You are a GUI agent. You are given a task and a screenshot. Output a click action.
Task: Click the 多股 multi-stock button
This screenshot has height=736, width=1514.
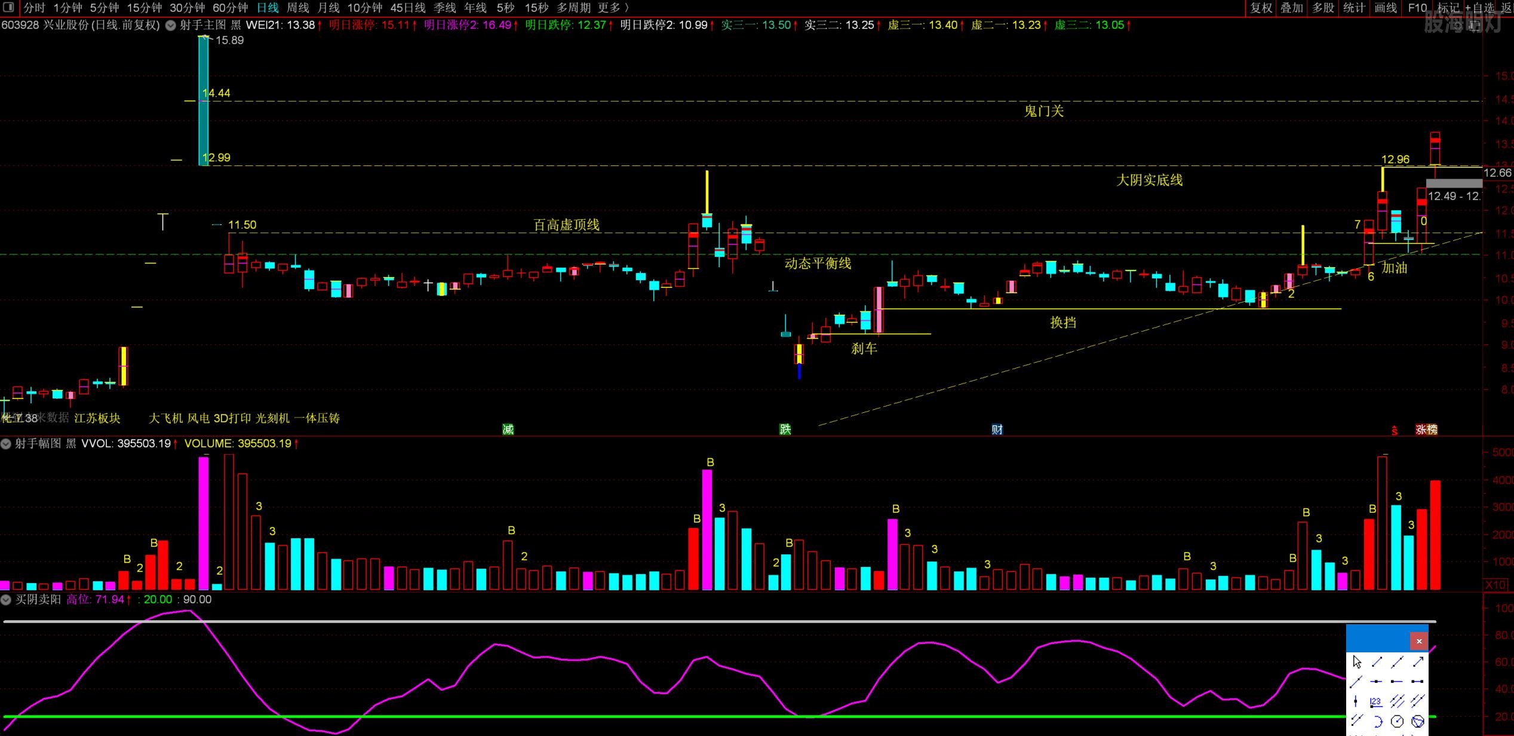[x=1323, y=7]
